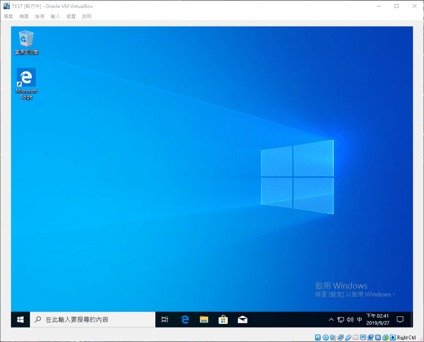Click the optical disc indicator in VirtualBox status bar
Viewport: 424px width, 342px height.
(325, 337)
